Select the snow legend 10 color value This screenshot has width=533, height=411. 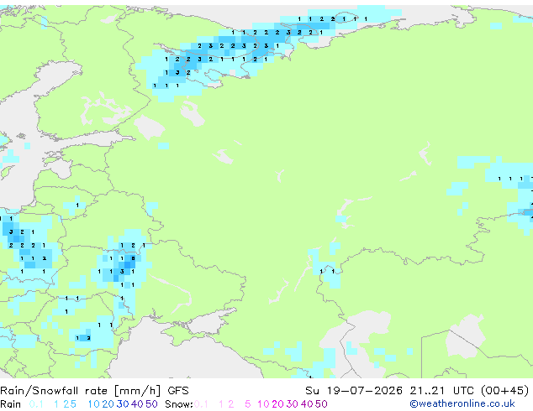click(x=263, y=404)
